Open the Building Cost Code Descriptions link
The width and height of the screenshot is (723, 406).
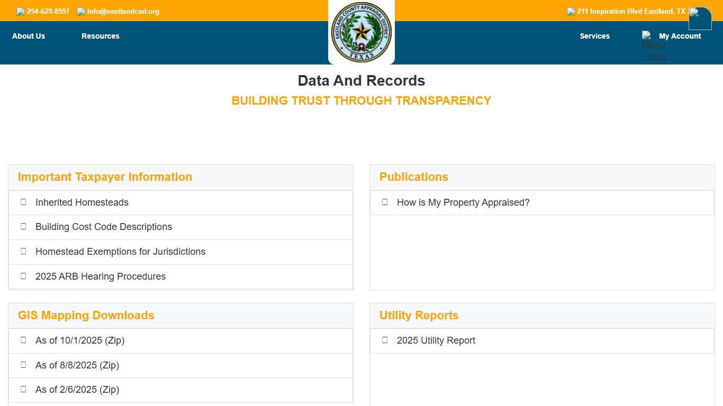(x=103, y=227)
